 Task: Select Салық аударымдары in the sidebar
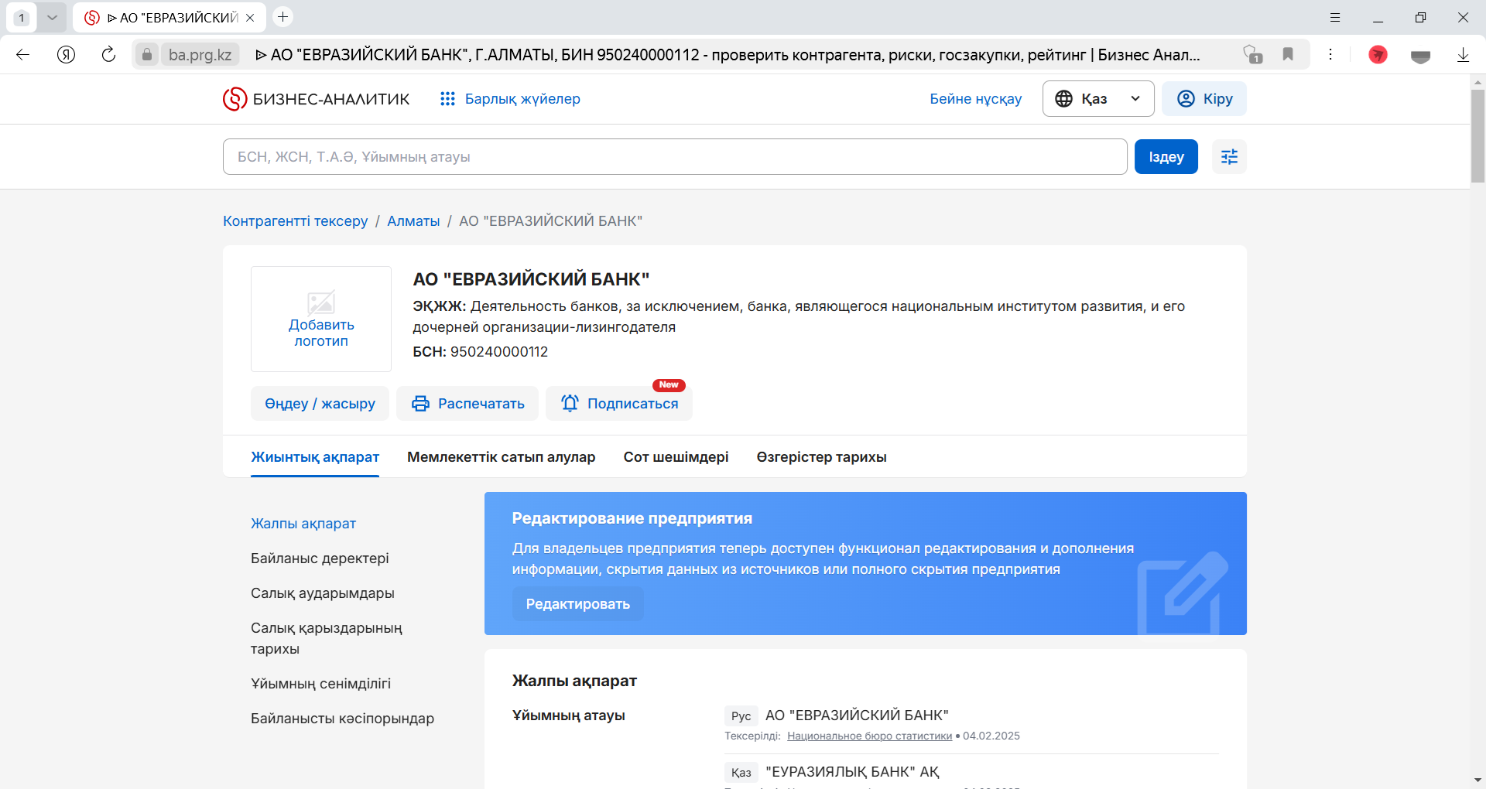[322, 593]
